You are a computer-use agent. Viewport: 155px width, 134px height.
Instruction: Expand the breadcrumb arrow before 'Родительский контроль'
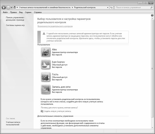[72, 8]
